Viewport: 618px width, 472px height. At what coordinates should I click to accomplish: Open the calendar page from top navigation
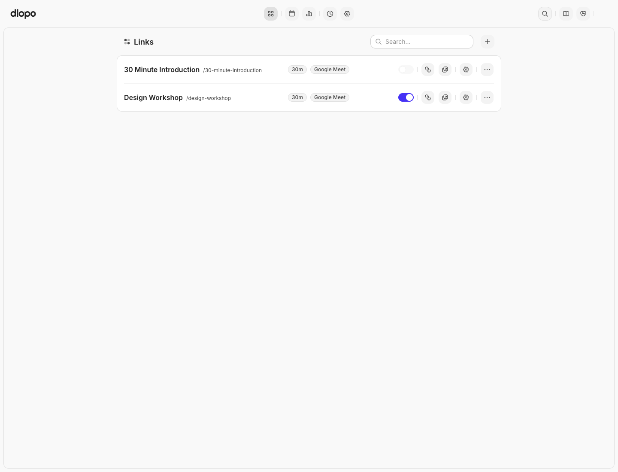click(292, 14)
